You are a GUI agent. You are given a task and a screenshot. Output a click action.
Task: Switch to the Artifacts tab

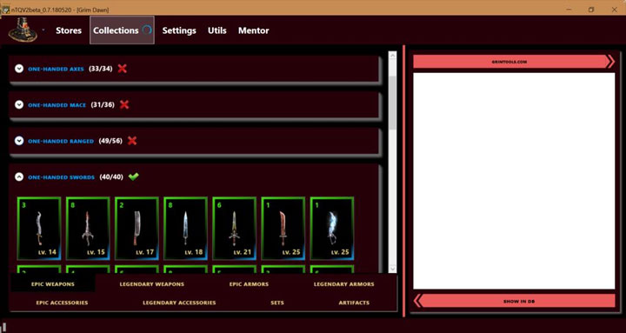(x=354, y=303)
